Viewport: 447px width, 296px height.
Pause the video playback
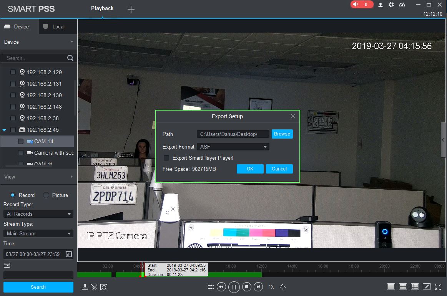pyautogui.click(x=234, y=287)
